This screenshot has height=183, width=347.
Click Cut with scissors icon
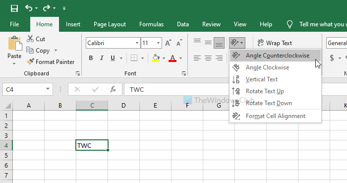(36, 39)
